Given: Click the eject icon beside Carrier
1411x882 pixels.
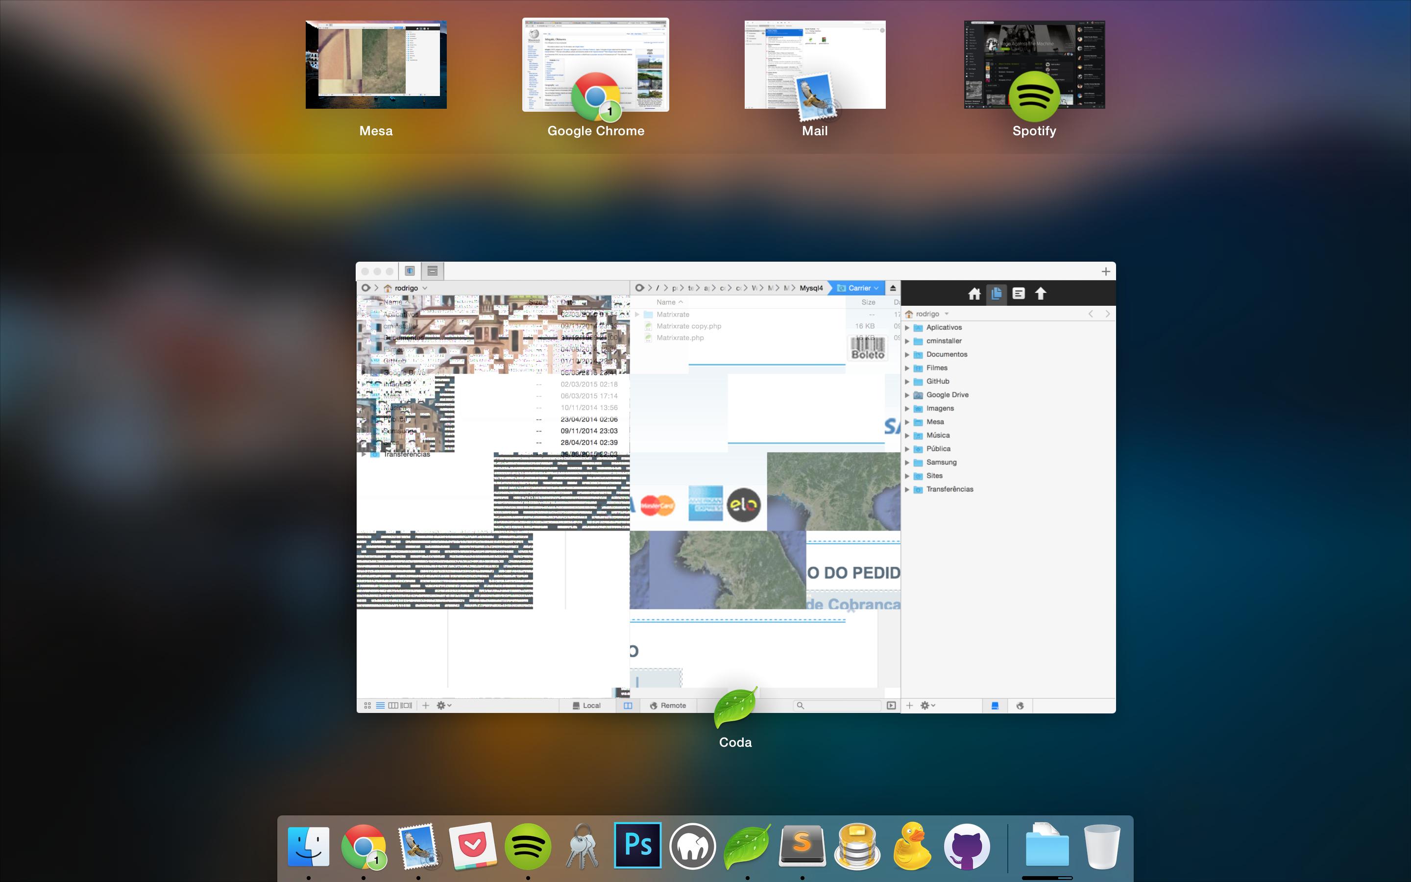Looking at the screenshot, I should pos(893,288).
